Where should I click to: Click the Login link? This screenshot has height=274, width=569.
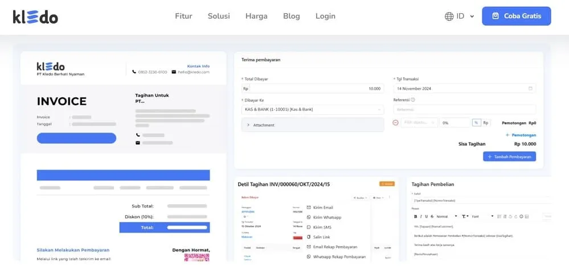325,16
